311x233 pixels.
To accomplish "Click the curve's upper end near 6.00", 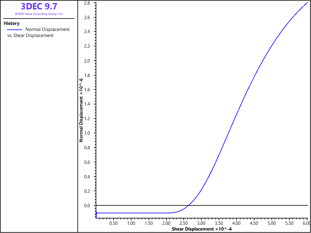I will click(x=307, y=2).
